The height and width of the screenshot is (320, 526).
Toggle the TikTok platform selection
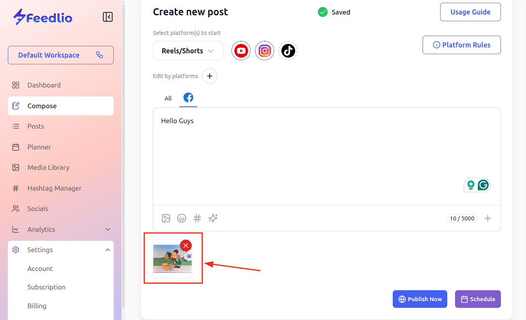[288, 51]
